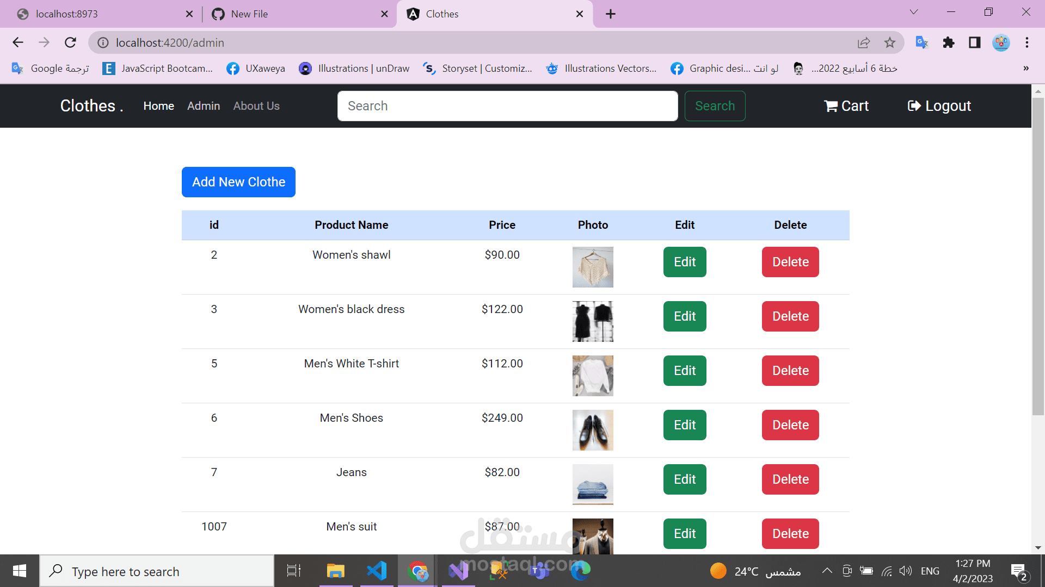Click the Logout icon in navbar
1045x587 pixels.
(914, 106)
